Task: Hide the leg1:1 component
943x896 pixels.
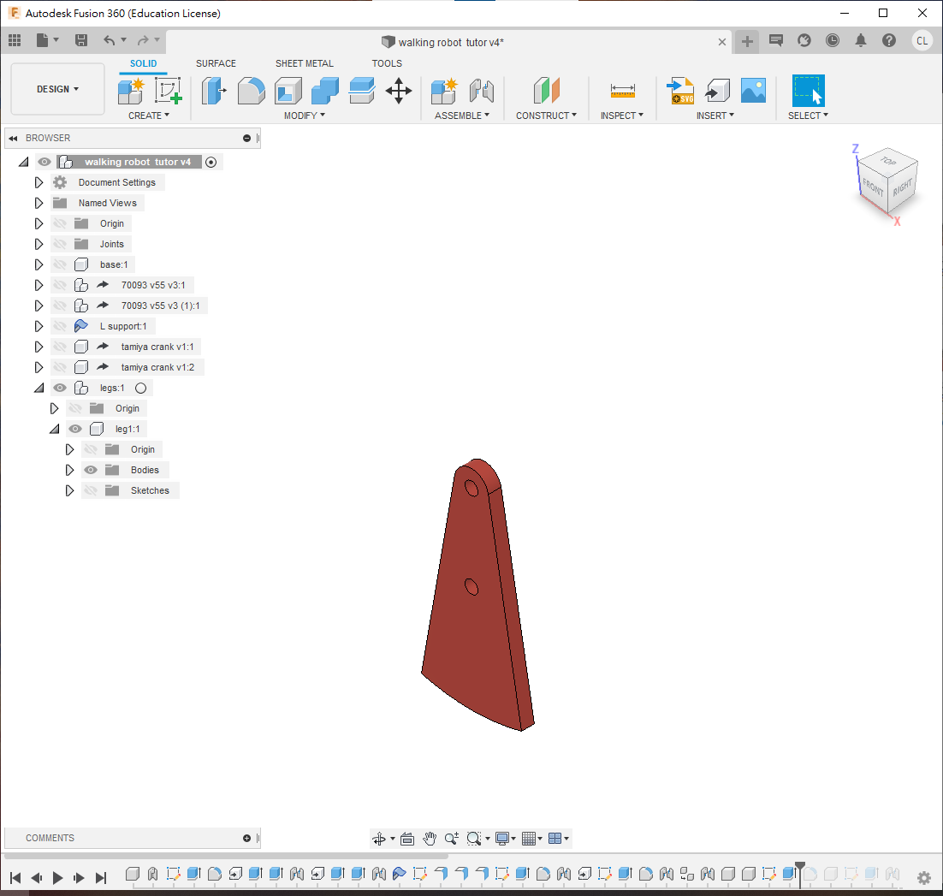Action: click(75, 429)
